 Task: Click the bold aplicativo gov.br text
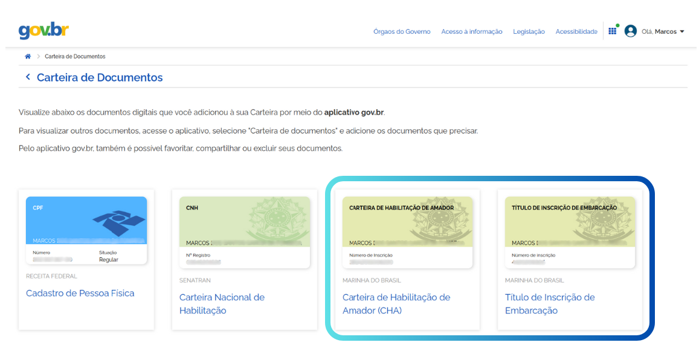354,112
